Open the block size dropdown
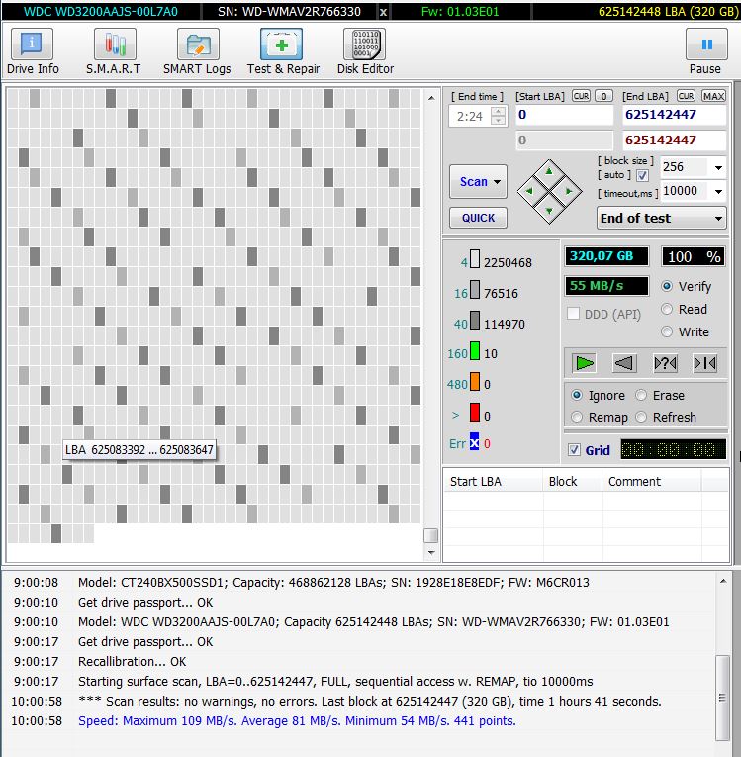Viewport: 741px width, 757px height. 718,167
